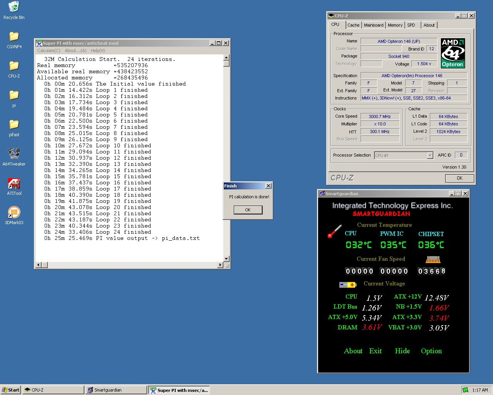Click the chipset fan heatsink icon in Smartguardian
The image size is (493, 395).
[x=433, y=259]
